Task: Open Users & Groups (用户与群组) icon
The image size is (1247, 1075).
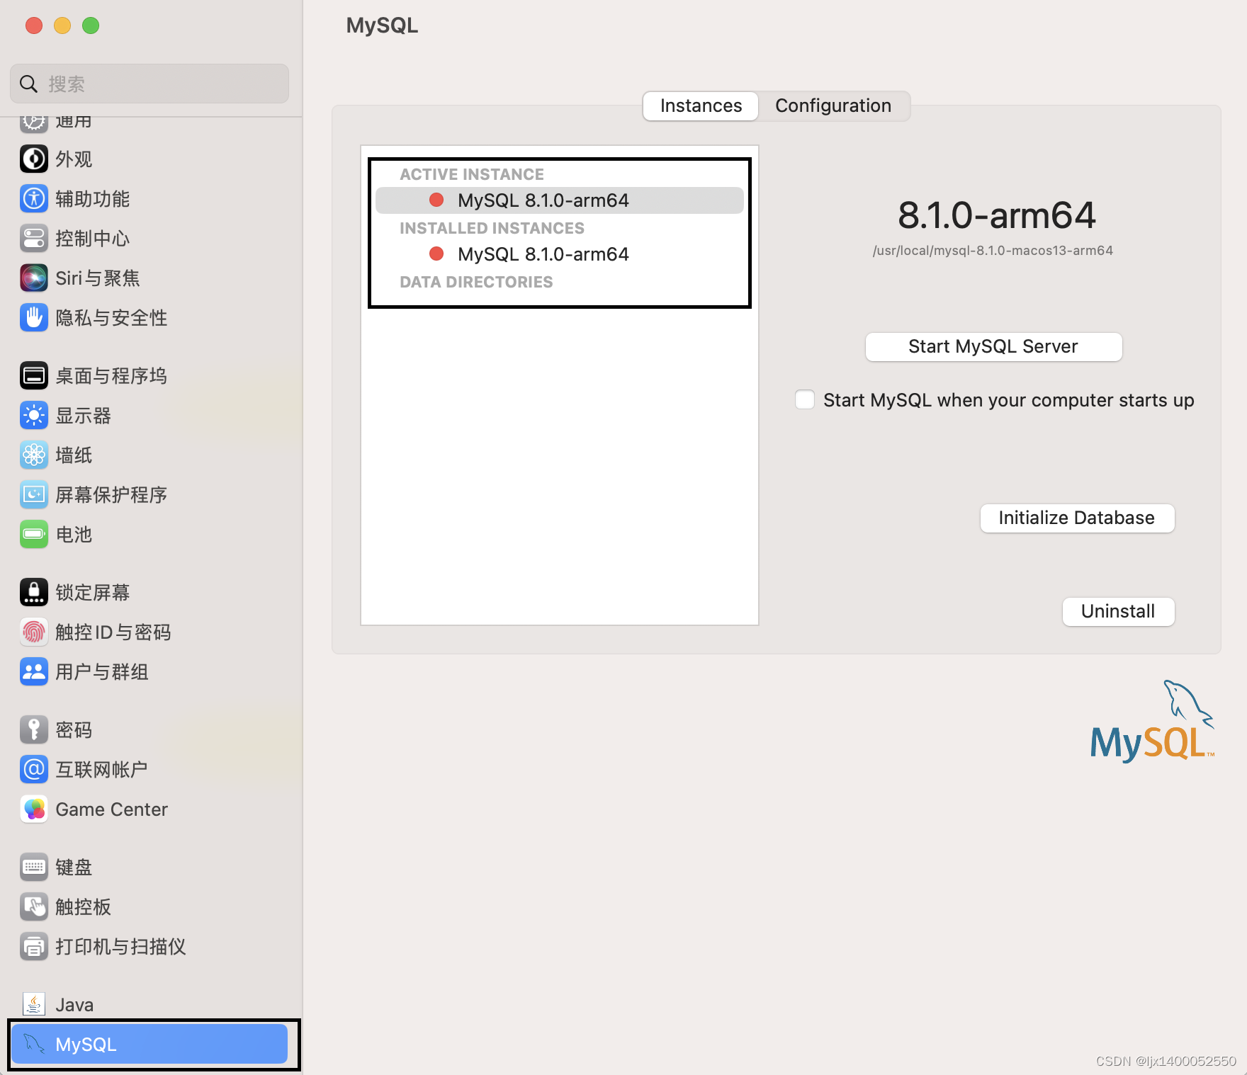Action: [x=34, y=672]
